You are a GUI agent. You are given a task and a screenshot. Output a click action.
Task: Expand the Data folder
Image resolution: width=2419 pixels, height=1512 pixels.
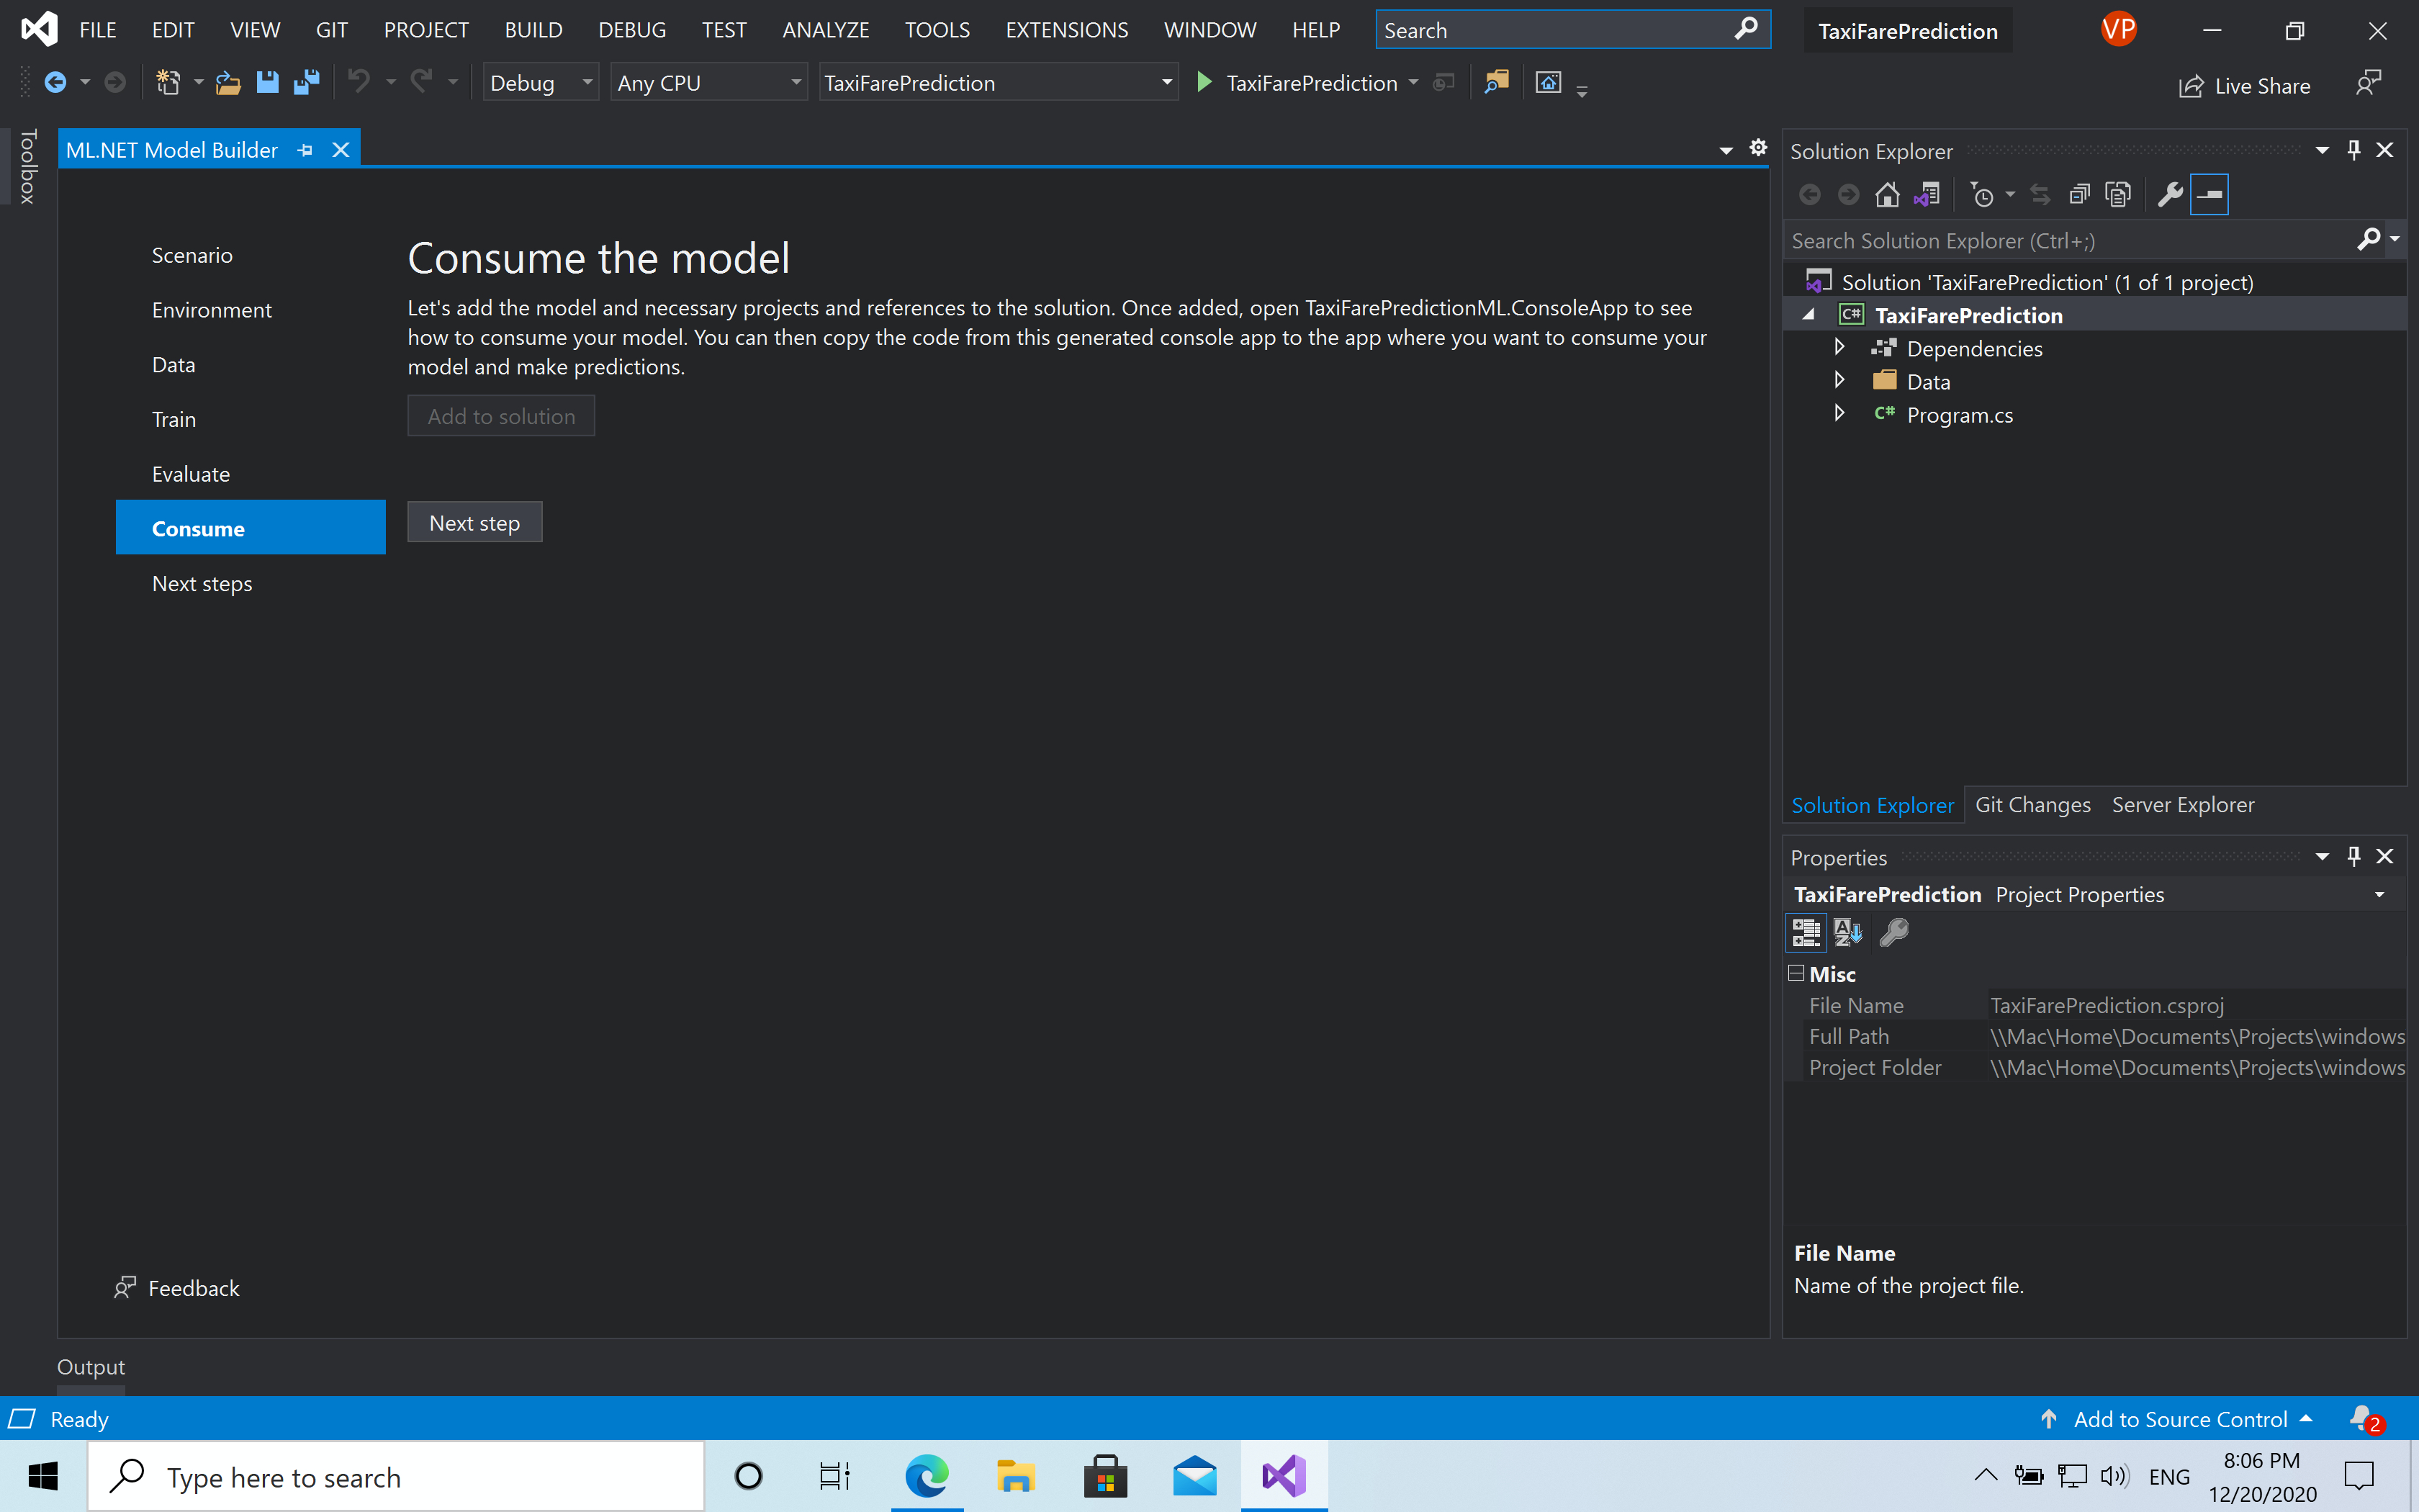point(1840,380)
